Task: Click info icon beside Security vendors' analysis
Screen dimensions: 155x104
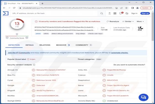Action: pyautogui.click(x=34, y=65)
